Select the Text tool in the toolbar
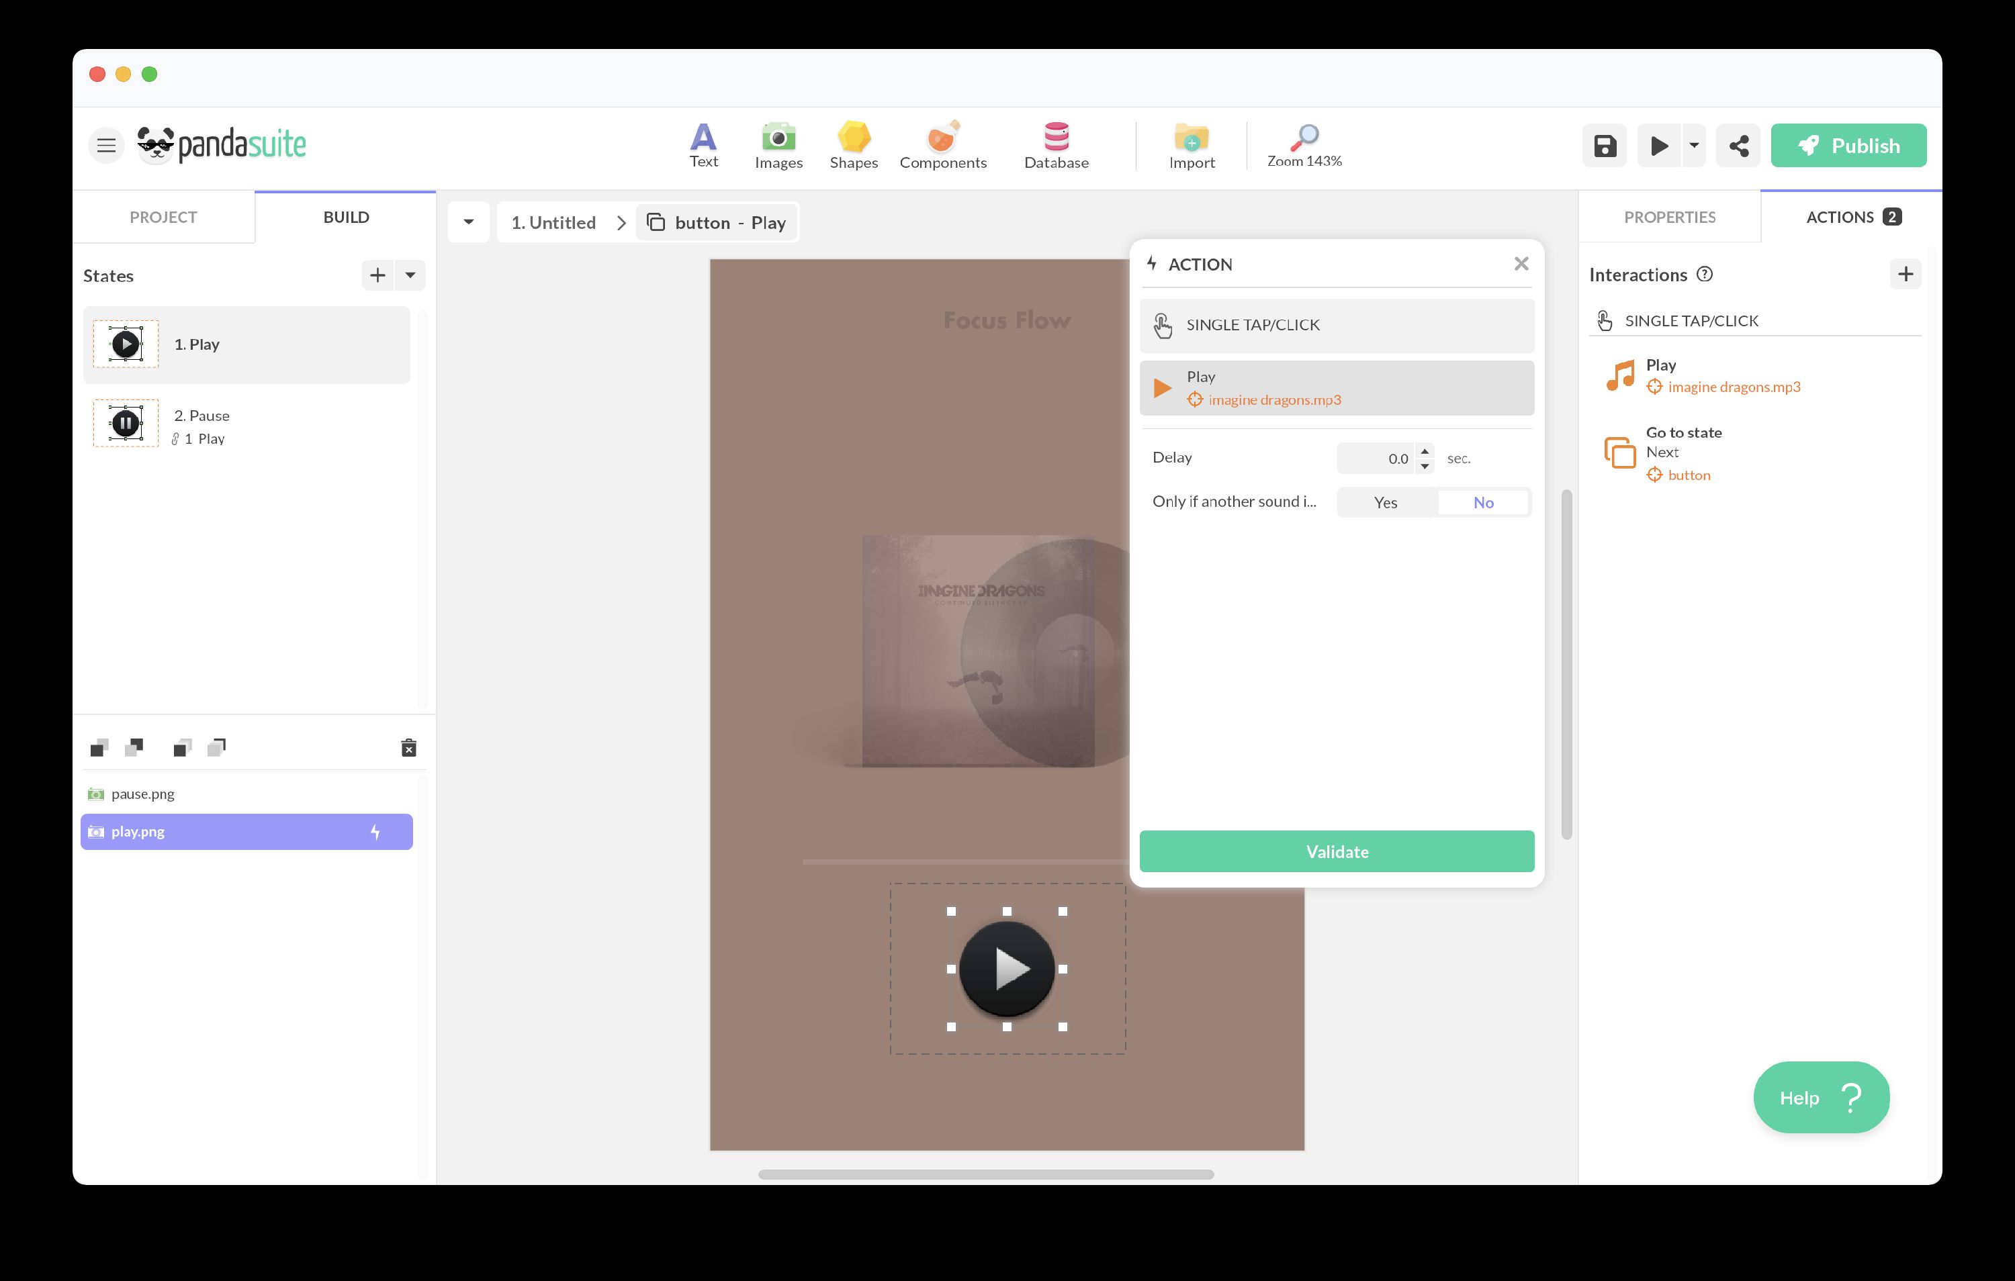This screenshot has width=2015, height=1281. [x=703, y=145]
